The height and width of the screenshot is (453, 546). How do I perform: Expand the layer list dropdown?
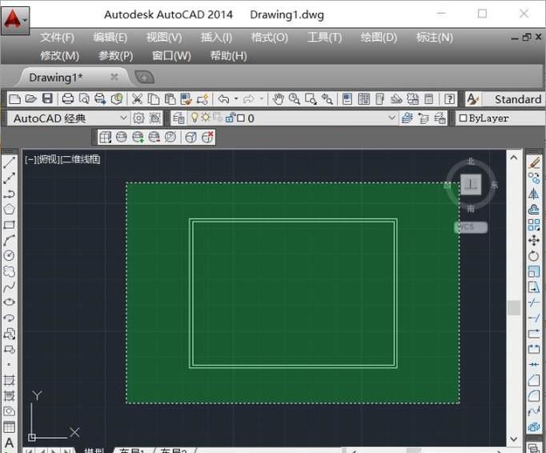click(x=391, y=118)
